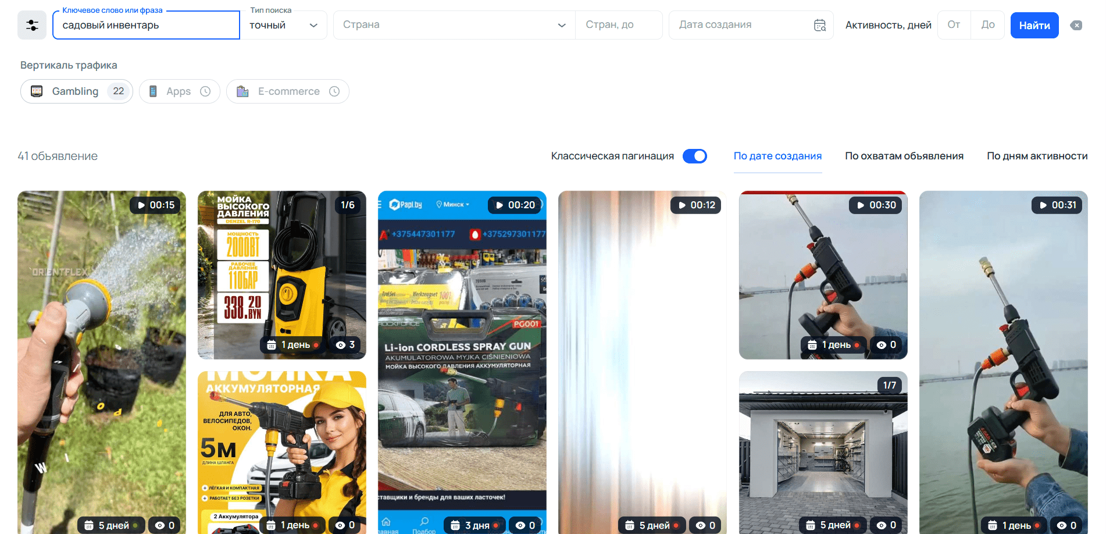Expand the Страна dropdown
Viewport: 1106px width, 534px height.
pyautogui.click(x=454, y=25)
